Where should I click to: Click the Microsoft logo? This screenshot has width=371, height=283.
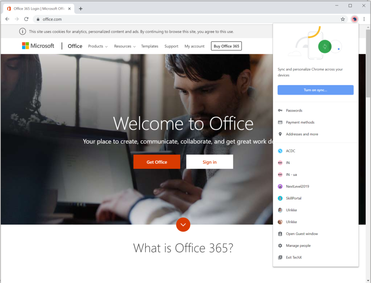pos(38,46)
